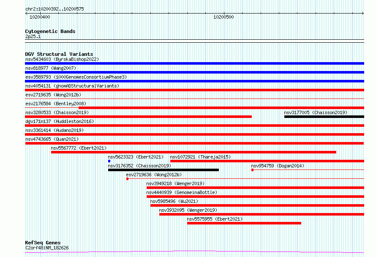
Task: Click the nsv5434603 (ByrskaBishop2022) variant label
Action: click(x=62, y=59)
